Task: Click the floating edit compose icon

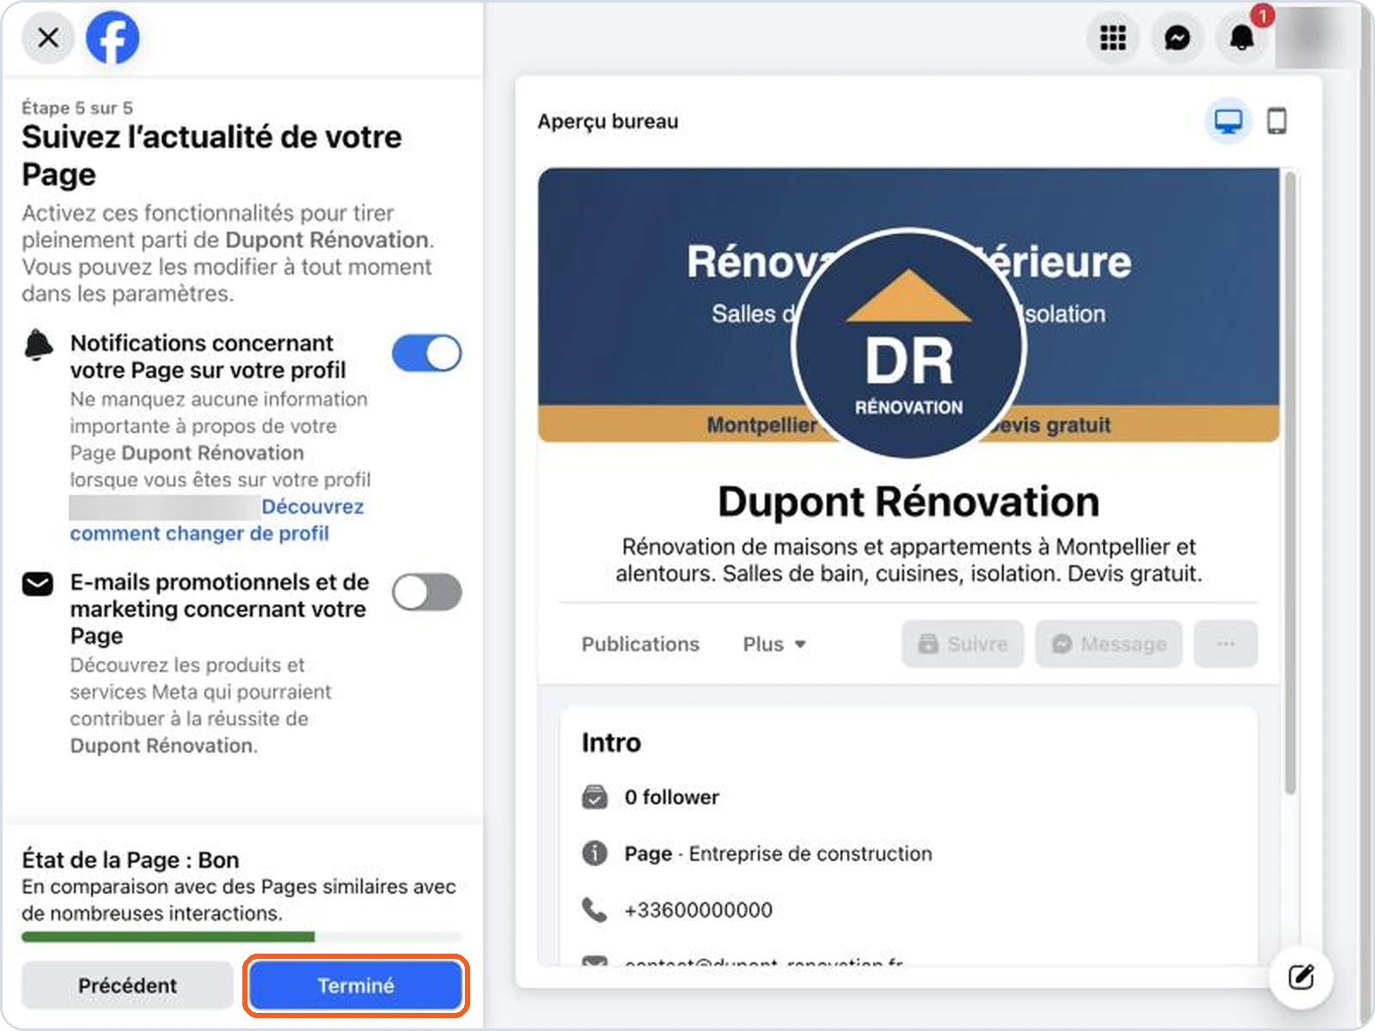Action: coord(1301,977)
